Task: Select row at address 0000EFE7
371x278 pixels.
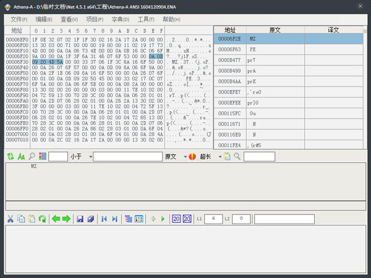Action: coord(288,92)
